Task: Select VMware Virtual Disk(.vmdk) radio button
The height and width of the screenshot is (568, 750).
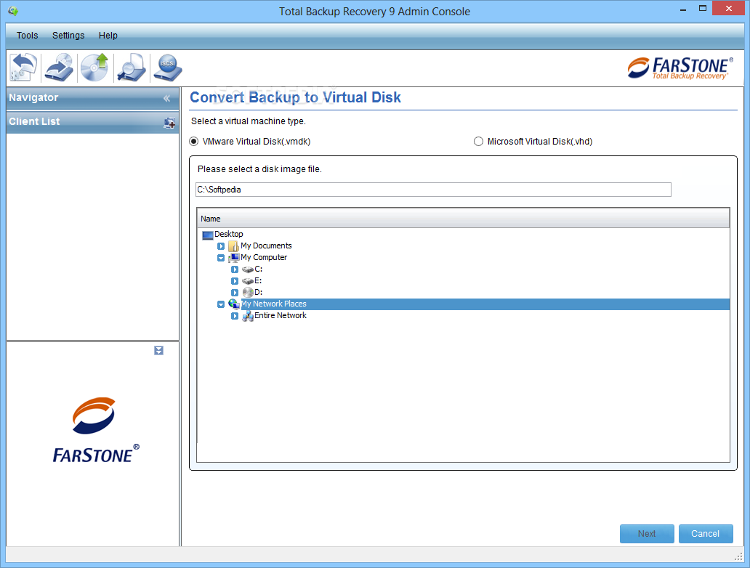Action: click(x=194, y=142)
